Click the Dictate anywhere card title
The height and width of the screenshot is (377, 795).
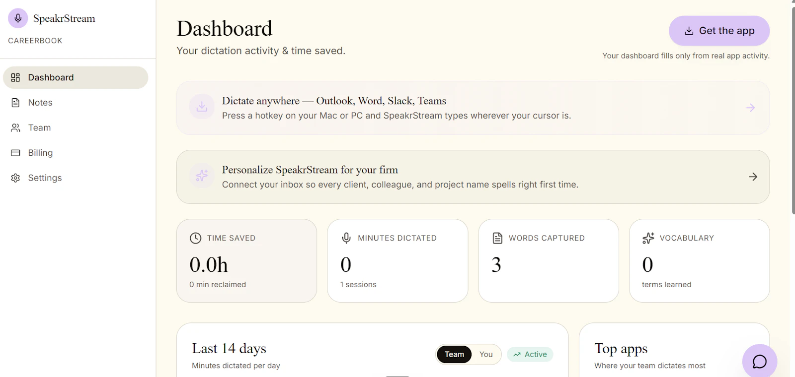(x=334, y=101)
